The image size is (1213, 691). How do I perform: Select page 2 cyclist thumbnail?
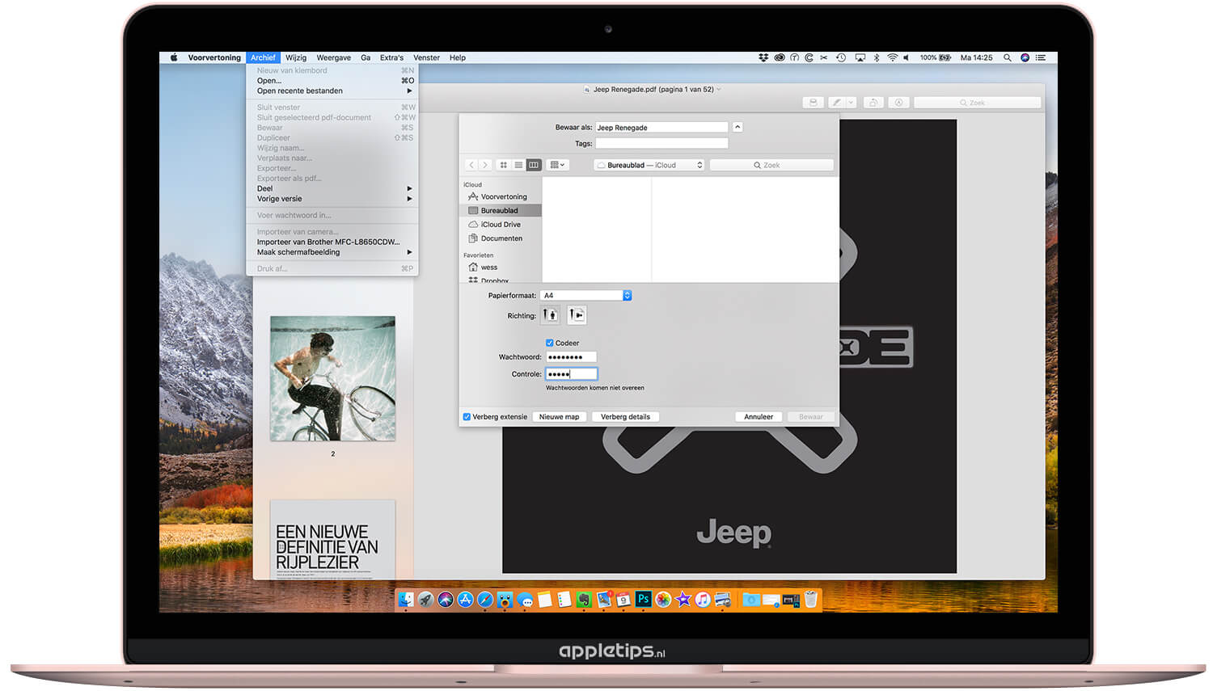(x=332, y=378)
